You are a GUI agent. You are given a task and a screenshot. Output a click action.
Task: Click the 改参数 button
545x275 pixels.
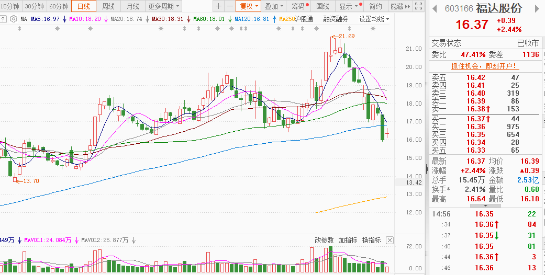pos(324,240)
